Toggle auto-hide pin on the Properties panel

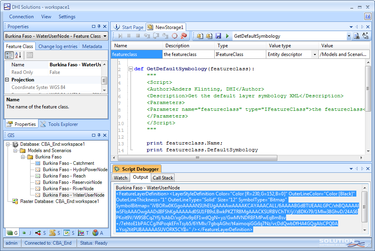[98, 26]
